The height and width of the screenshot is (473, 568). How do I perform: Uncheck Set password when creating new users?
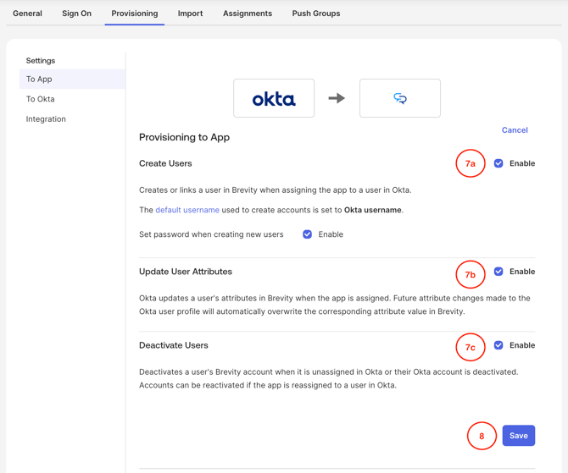308,234
